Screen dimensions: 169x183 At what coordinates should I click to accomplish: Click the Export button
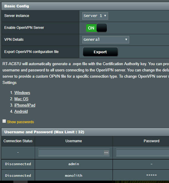[100, 52]
